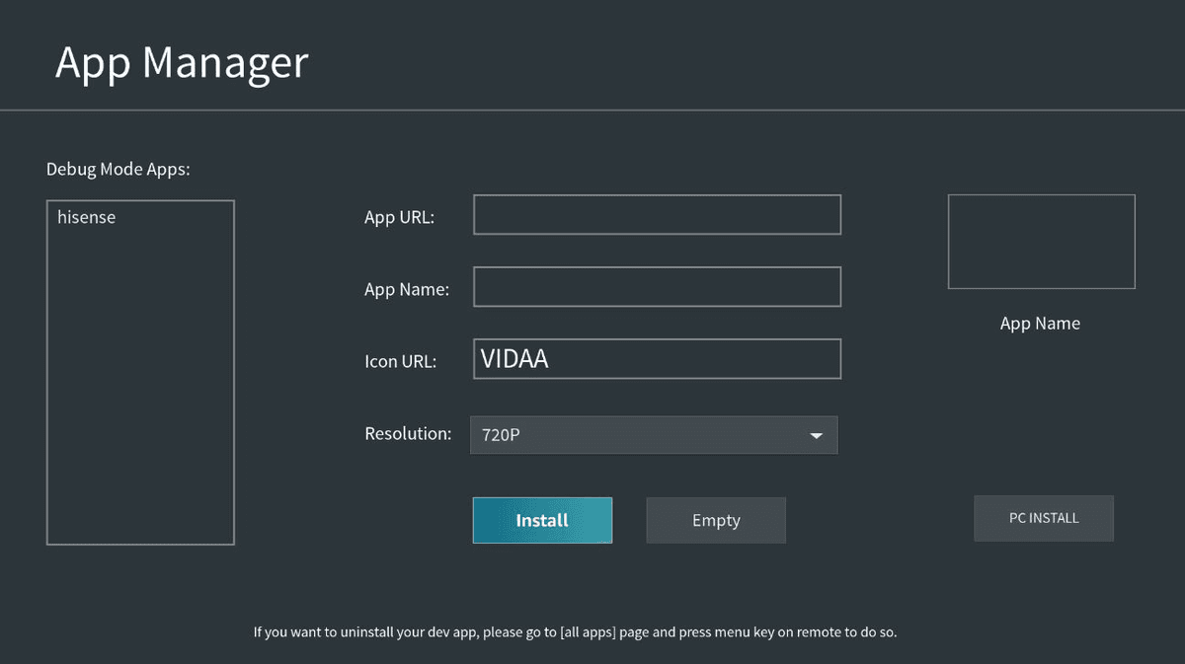Click the VIDAA text in Icon URL
1185x664 pixels.
click(x=514, y=359)
